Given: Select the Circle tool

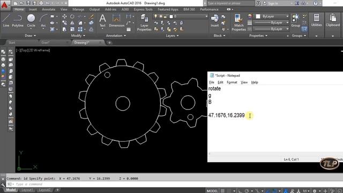Looking at the screenshot, I should (x=31, y=21).
